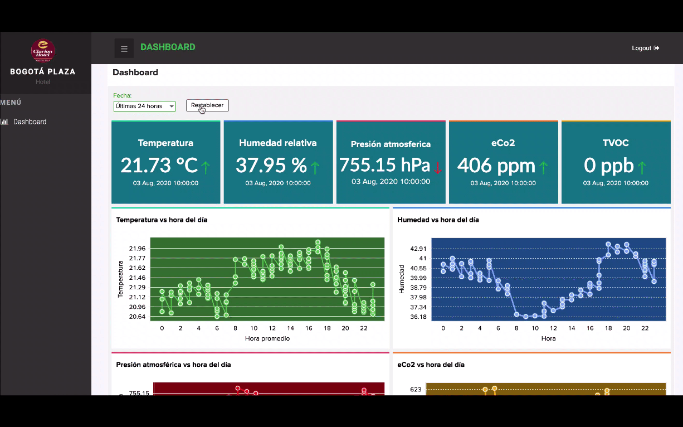
Task: Click the Restablecer button
Action: [207, 105]
